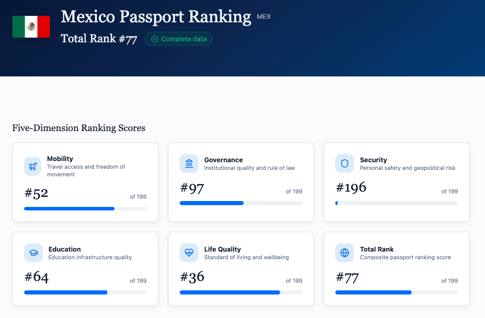485x318 pixels.
Task: Click the Mobility progress bar
Action: click(x=85, y=208)
